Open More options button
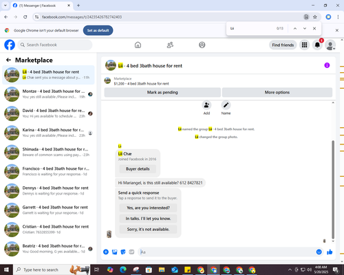The image size is (344, 275). point(277,92)
